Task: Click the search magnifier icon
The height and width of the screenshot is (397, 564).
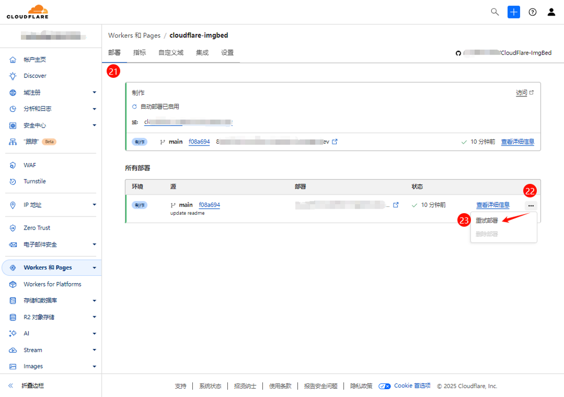Action: [495, 12]
